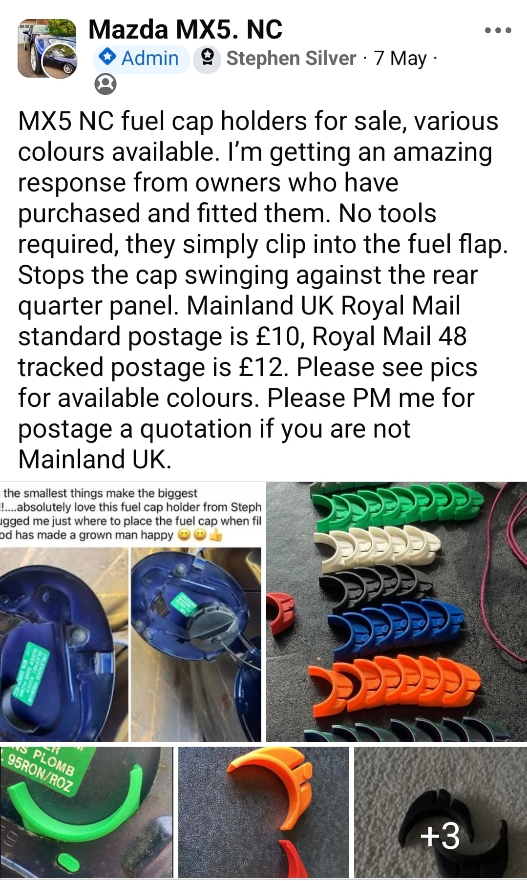Tap the group members audience icon
The height and width of the screenshot is (881, 527).
click(x=105, y=84)
